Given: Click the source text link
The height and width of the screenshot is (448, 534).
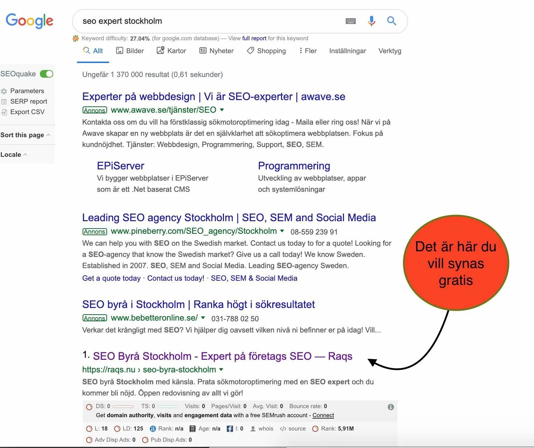Looking at the screenshot, I should click(x=297, y=429).
